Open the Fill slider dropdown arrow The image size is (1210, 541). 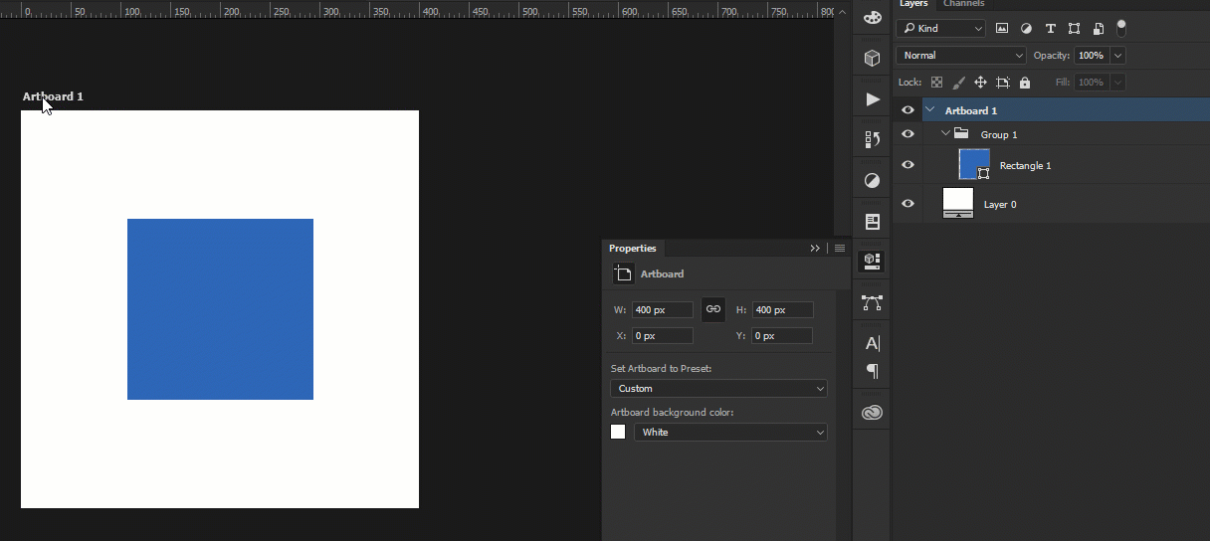(1118, 83)
